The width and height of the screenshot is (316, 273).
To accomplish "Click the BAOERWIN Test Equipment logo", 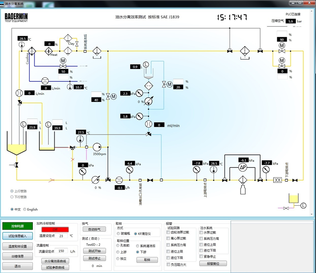I will coord(16,18).
